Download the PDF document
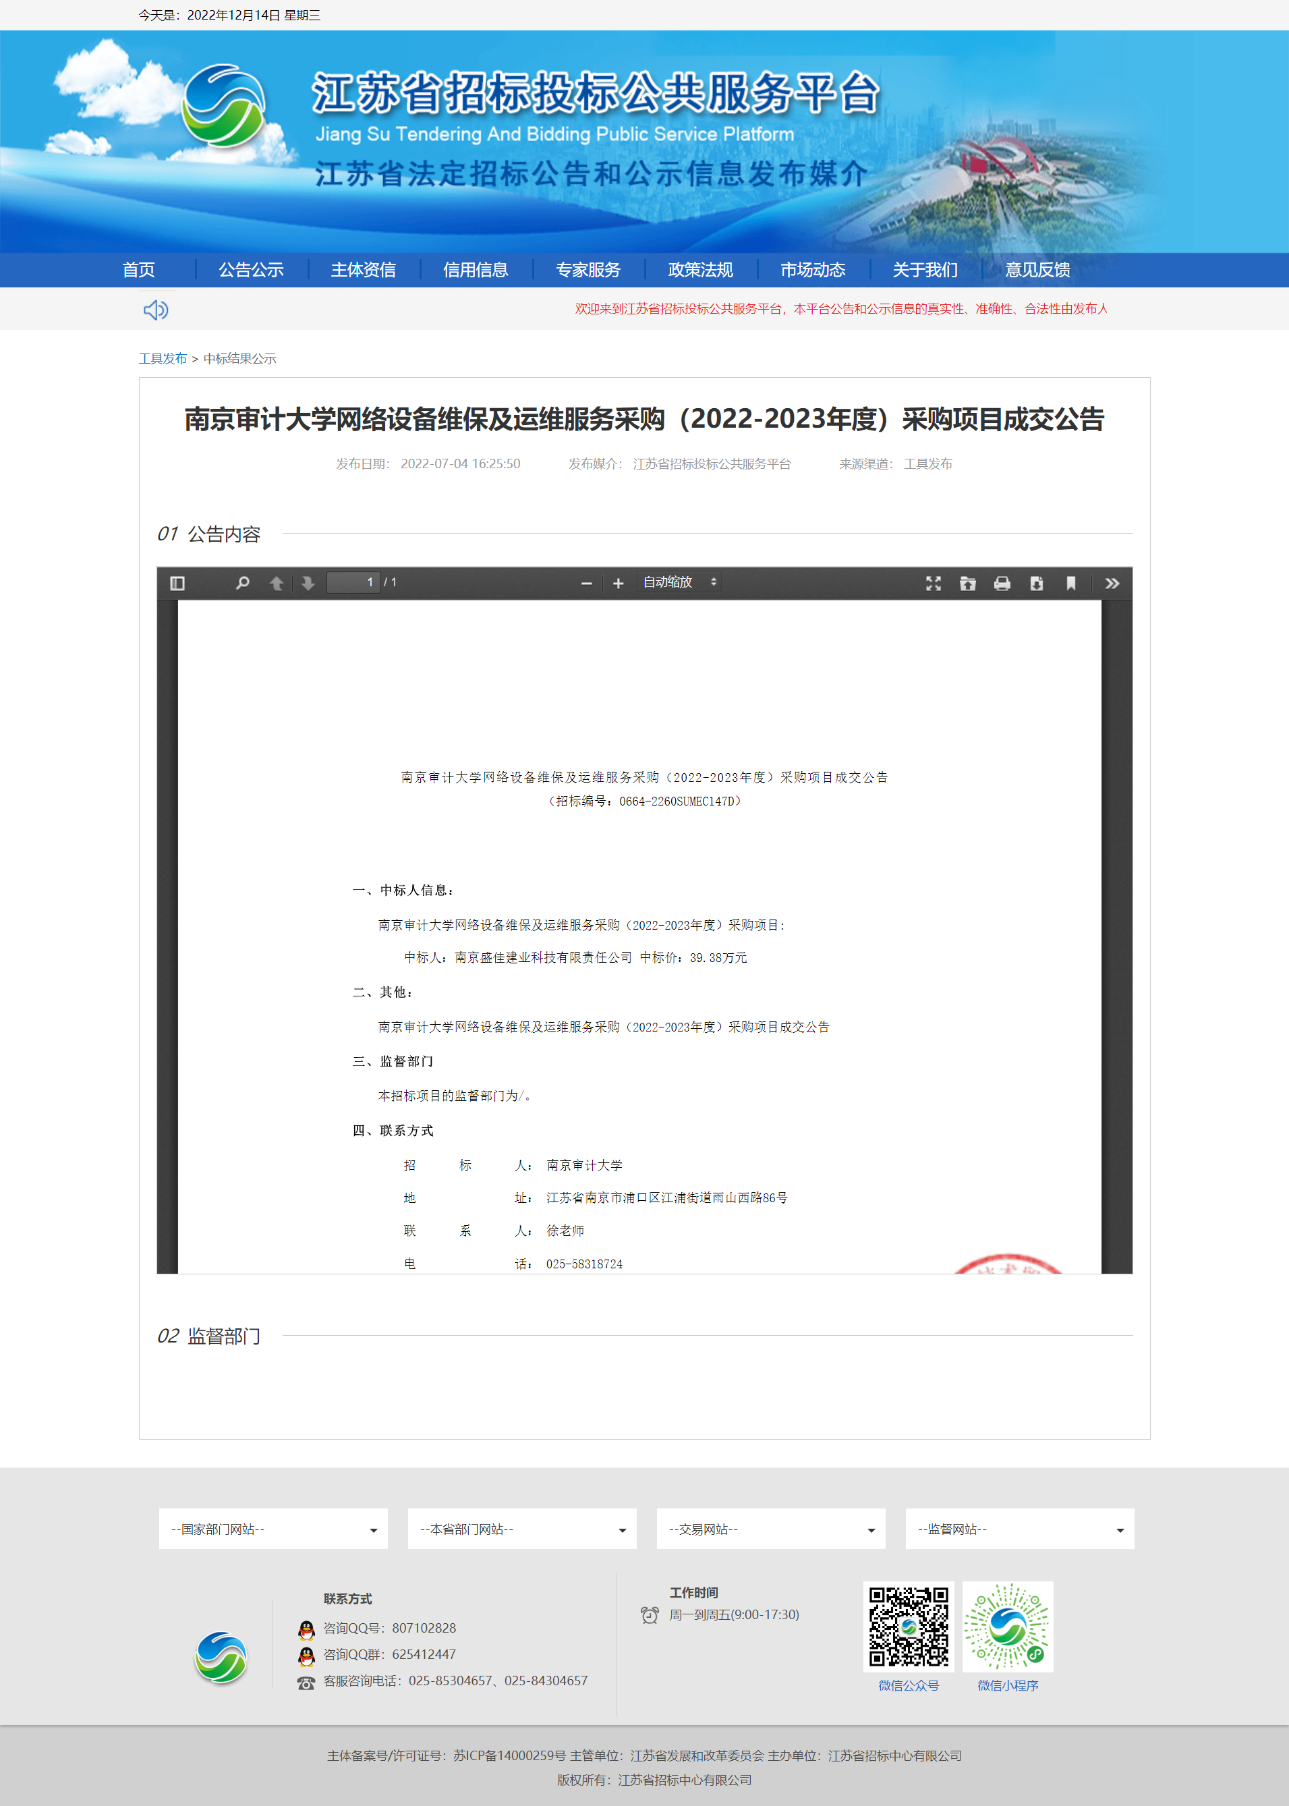The image size is (1289, 1806). pyautogui.click(x=1037, y=584)
